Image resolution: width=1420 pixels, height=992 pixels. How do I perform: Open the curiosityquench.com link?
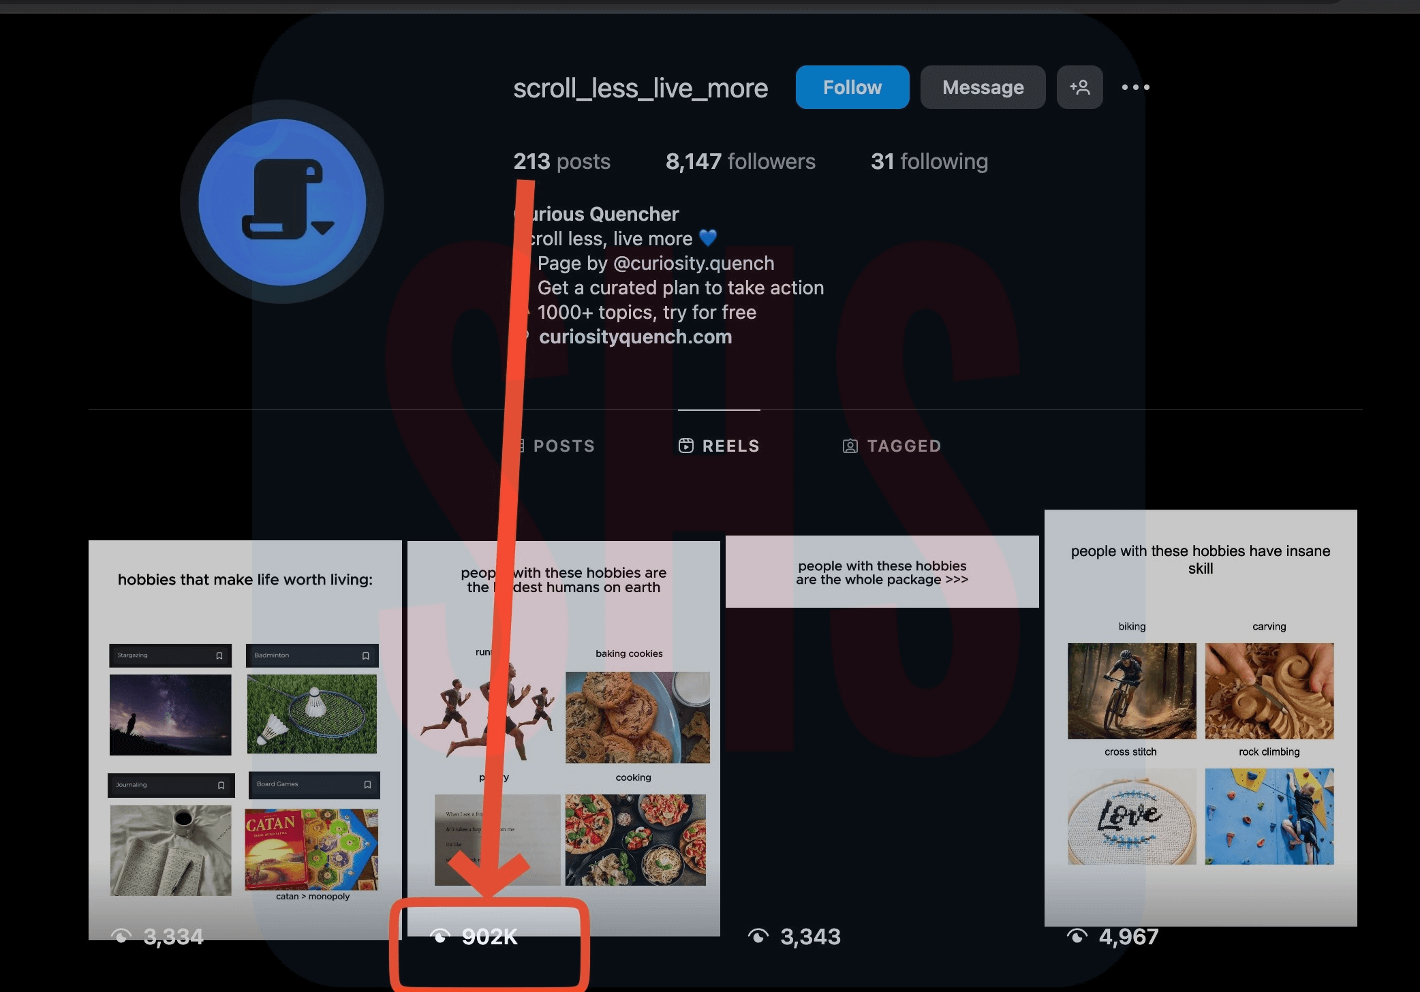coord(635,337)
